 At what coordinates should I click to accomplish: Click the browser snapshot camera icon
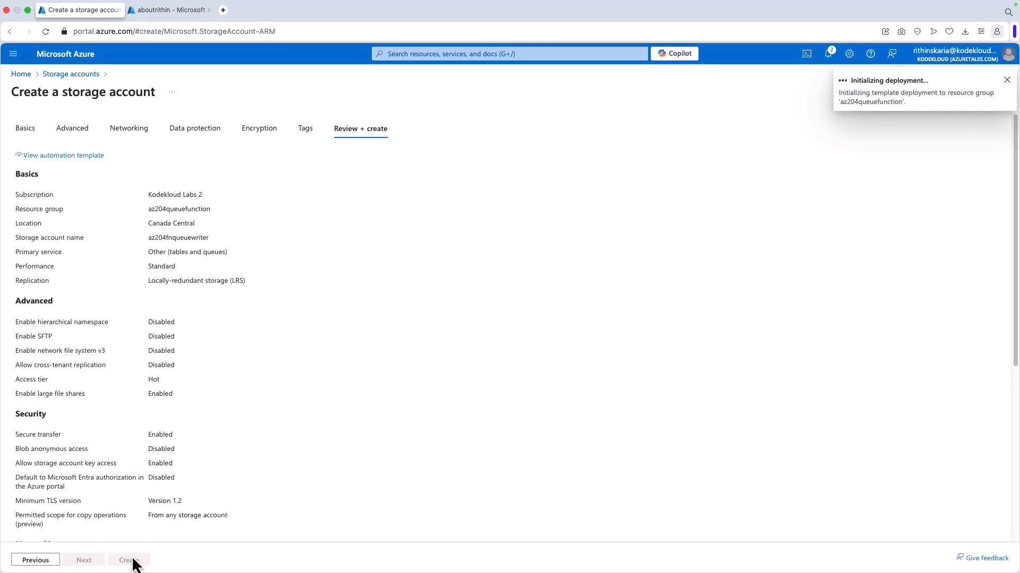coord(902,31)
